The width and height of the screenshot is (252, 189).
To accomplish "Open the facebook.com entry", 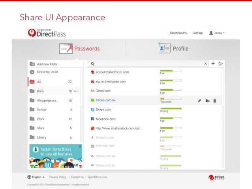I will tap(105, 119).
